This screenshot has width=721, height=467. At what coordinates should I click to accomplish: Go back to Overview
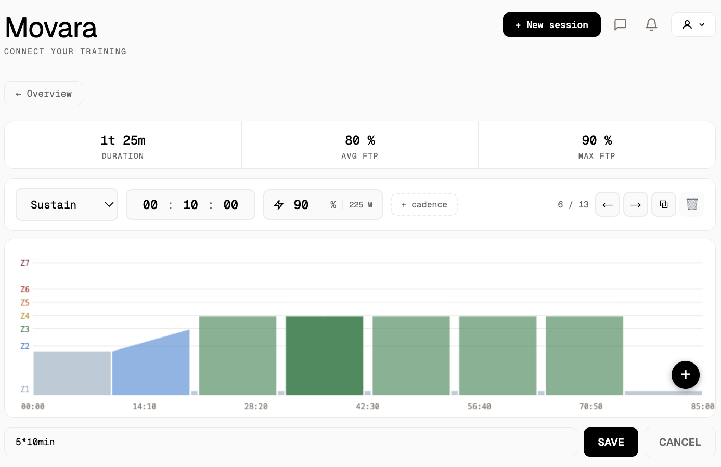click(44, 94)
